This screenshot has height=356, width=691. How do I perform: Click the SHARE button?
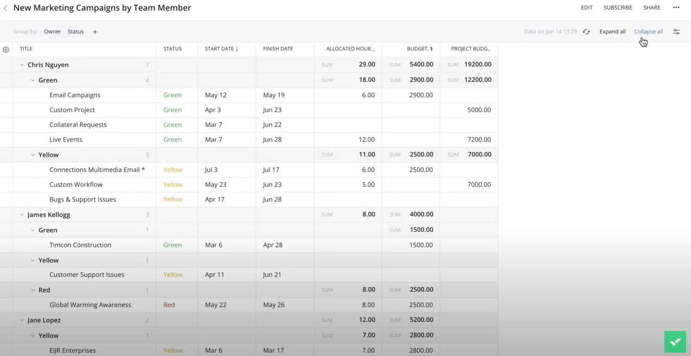click(651, 8)
